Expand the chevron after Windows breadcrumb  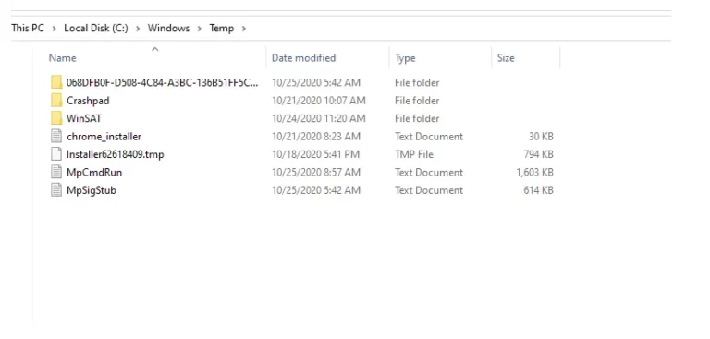tap(200, 29)
